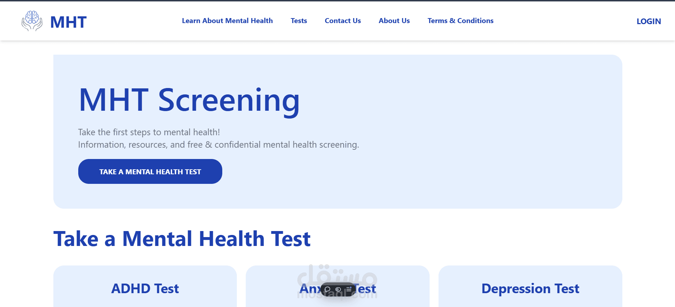Image resolution: width=675 pixels, height=307 pixels.
Task: Open the About Us page
Action: click(x=394, y=21)
